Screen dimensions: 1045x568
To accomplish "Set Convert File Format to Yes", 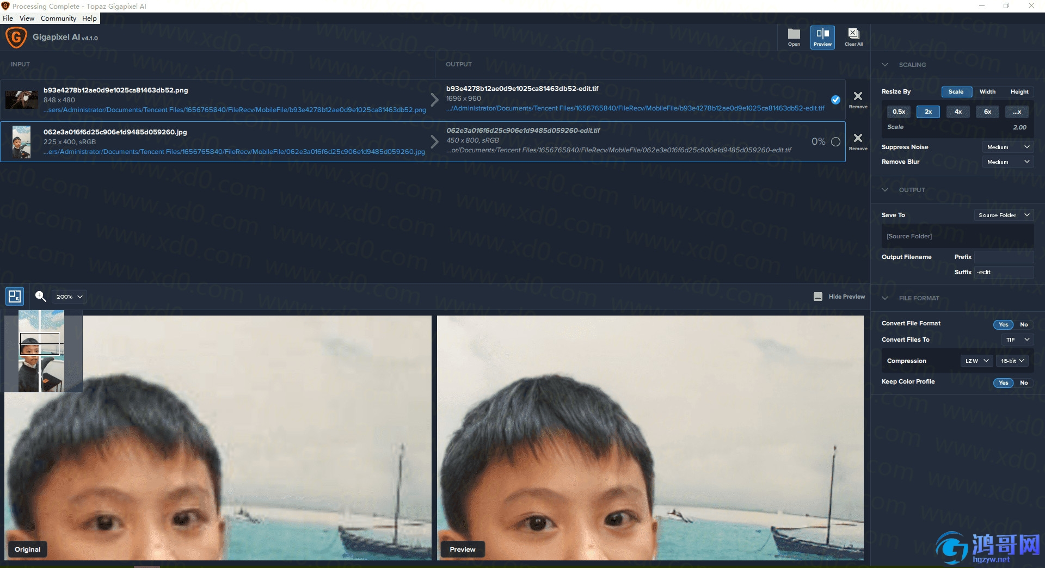I will pyautogui.click(x=1004, y=324).
